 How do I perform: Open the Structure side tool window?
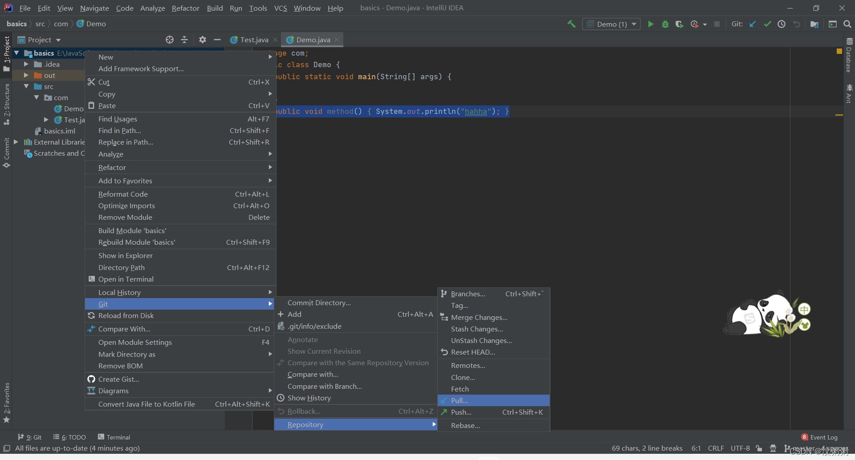coord(7,105)
